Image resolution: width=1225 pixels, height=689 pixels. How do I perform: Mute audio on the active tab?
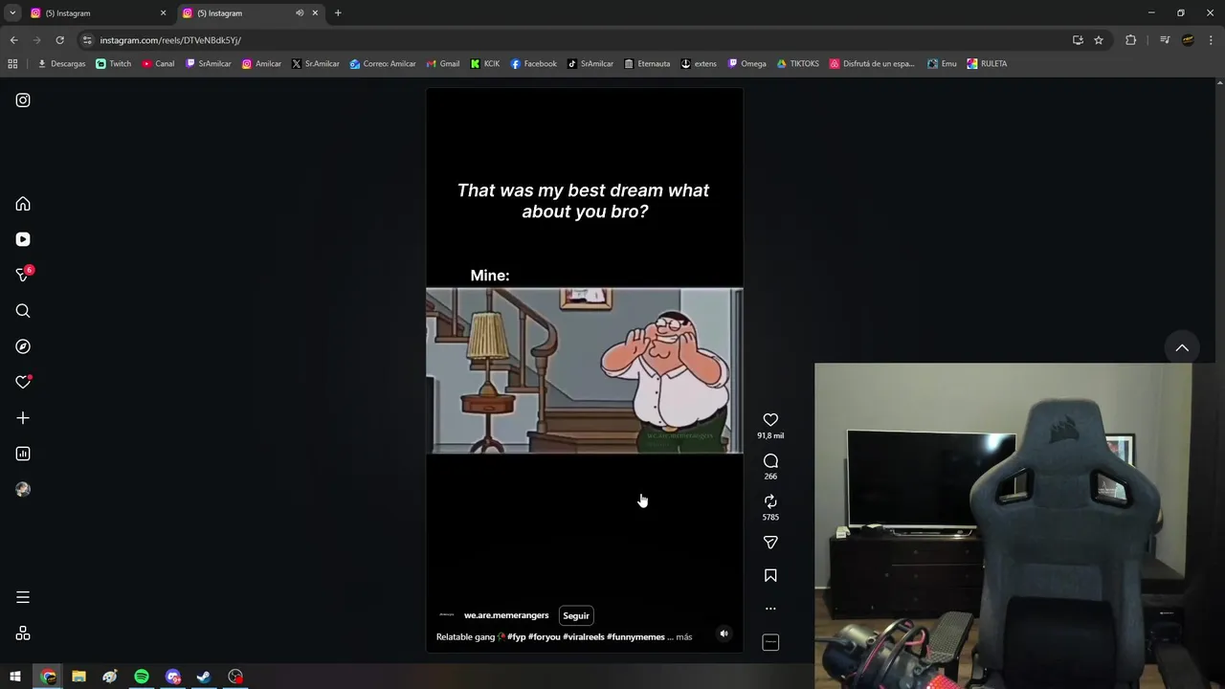click(x=300, y=13)
